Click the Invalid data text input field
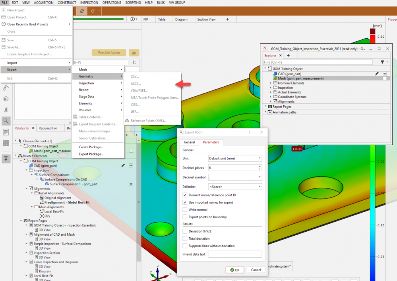This screenshot has height=281, width=397. 235,254
